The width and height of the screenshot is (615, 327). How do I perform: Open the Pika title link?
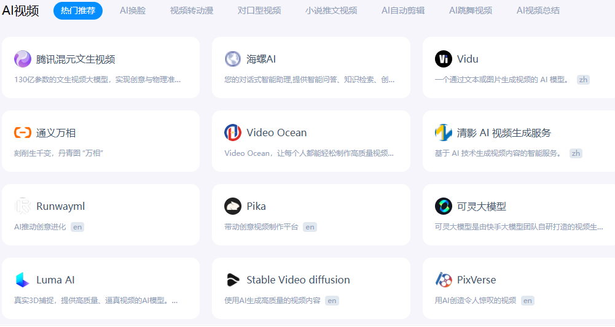(256, 206)
